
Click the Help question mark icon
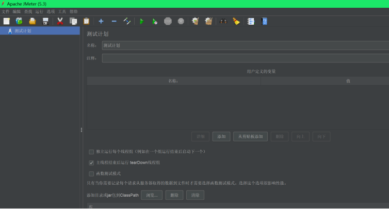pyautogui.click(x=264, y=21)
